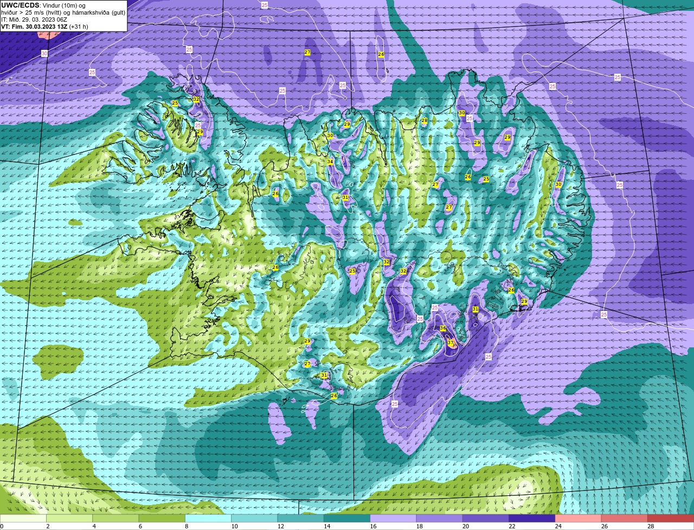Screen dimensions: 694x530
Task: Select the yellow 37 maximum gust label
Action: pos(450,342)
